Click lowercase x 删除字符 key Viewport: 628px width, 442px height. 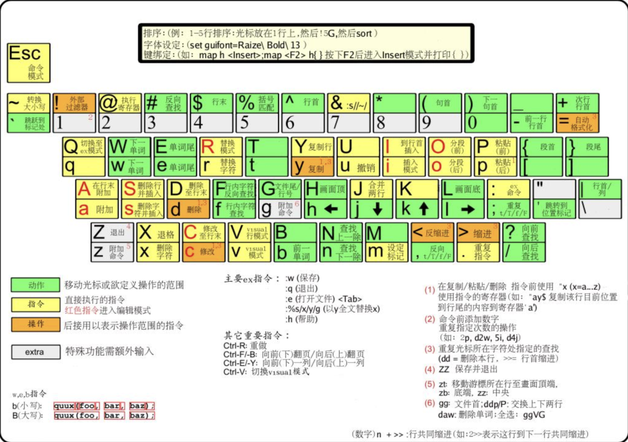click(x=158, y=253)
